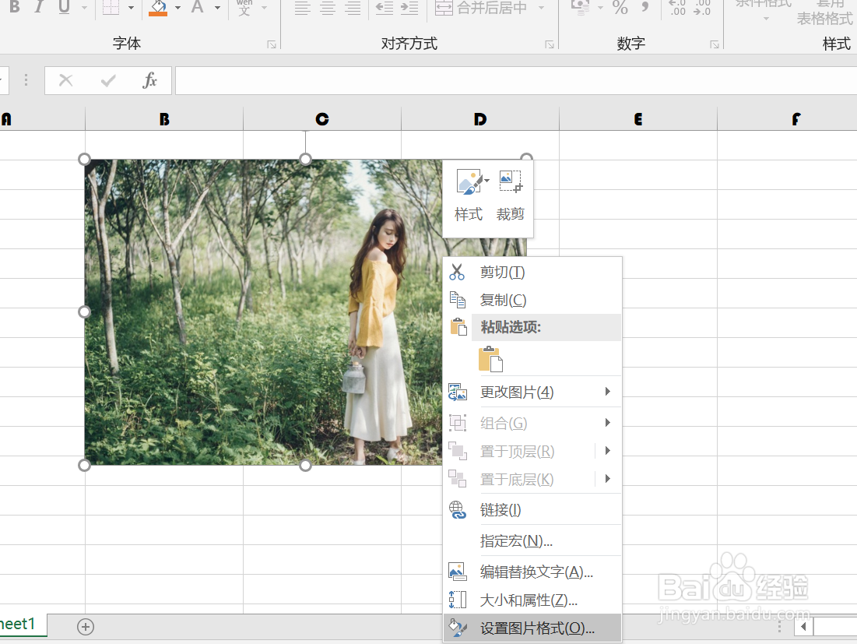Open underline style dropdown arrow
Screen dimensions: 857x644
coord(84,8)
